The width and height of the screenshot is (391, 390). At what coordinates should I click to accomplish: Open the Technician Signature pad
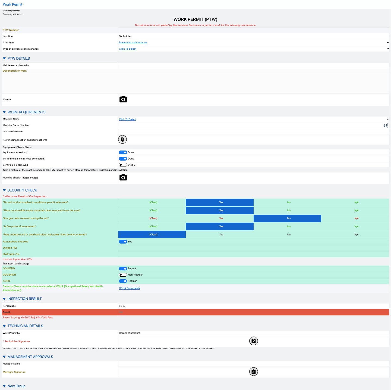(x=253, y=341)
